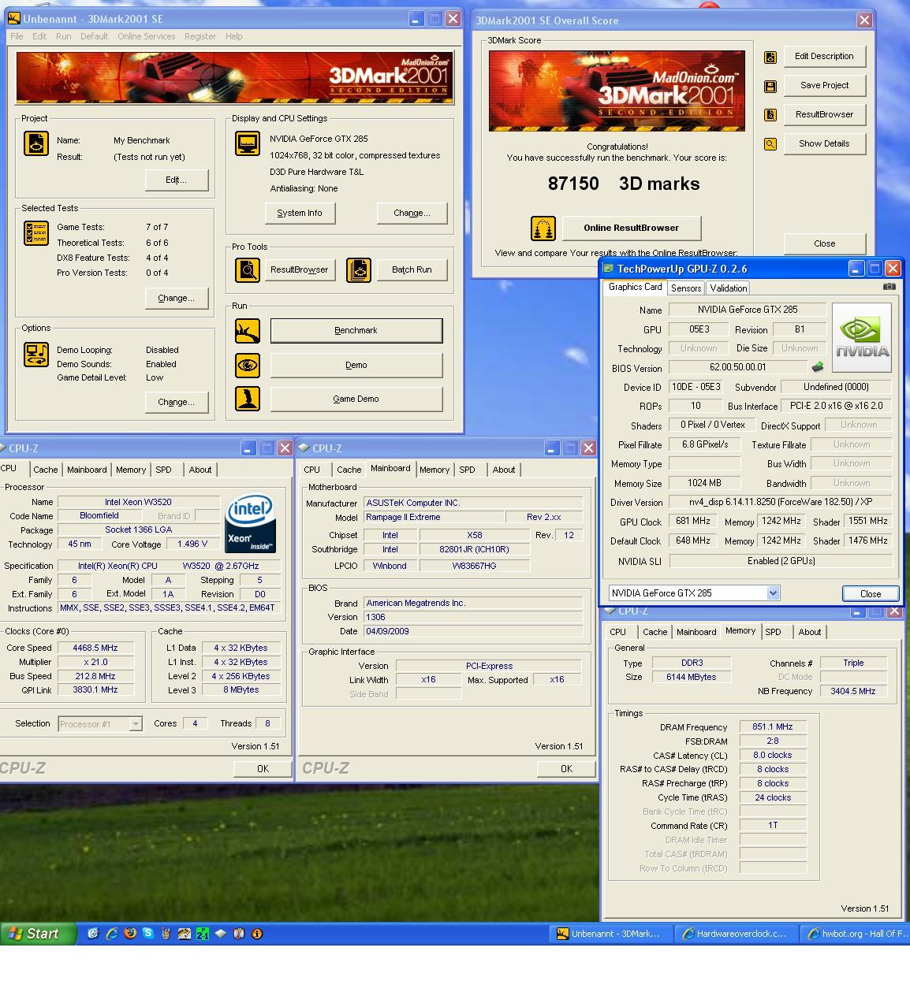Screen dimensions: 910x992
Task: Click the Save Project button
Action: [824, 86]
